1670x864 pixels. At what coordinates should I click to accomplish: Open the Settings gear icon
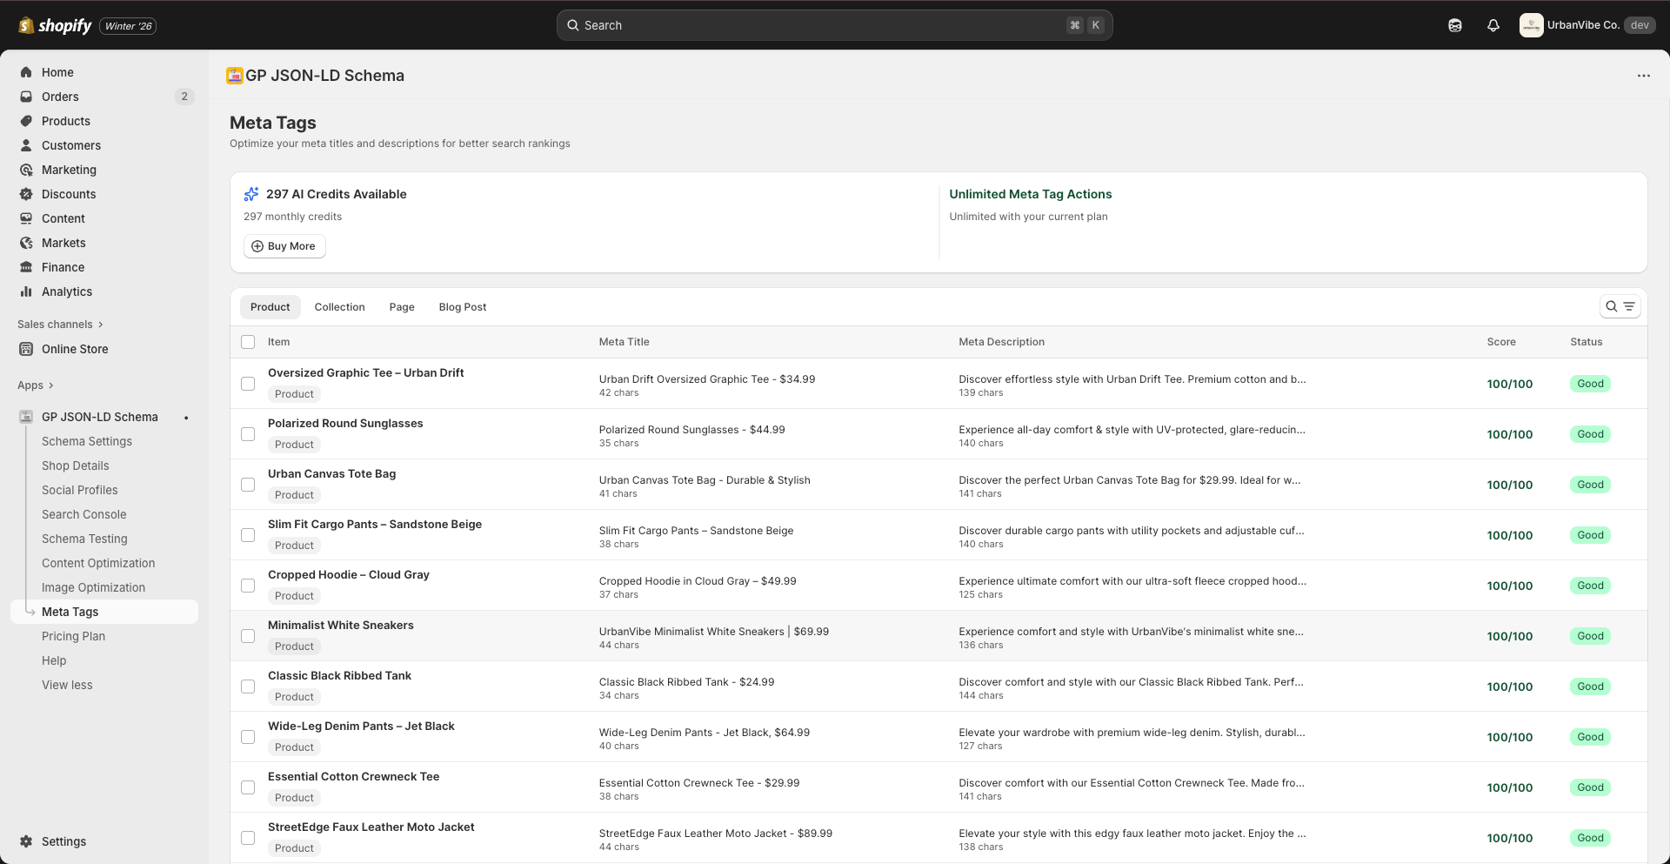click(26, 841)
